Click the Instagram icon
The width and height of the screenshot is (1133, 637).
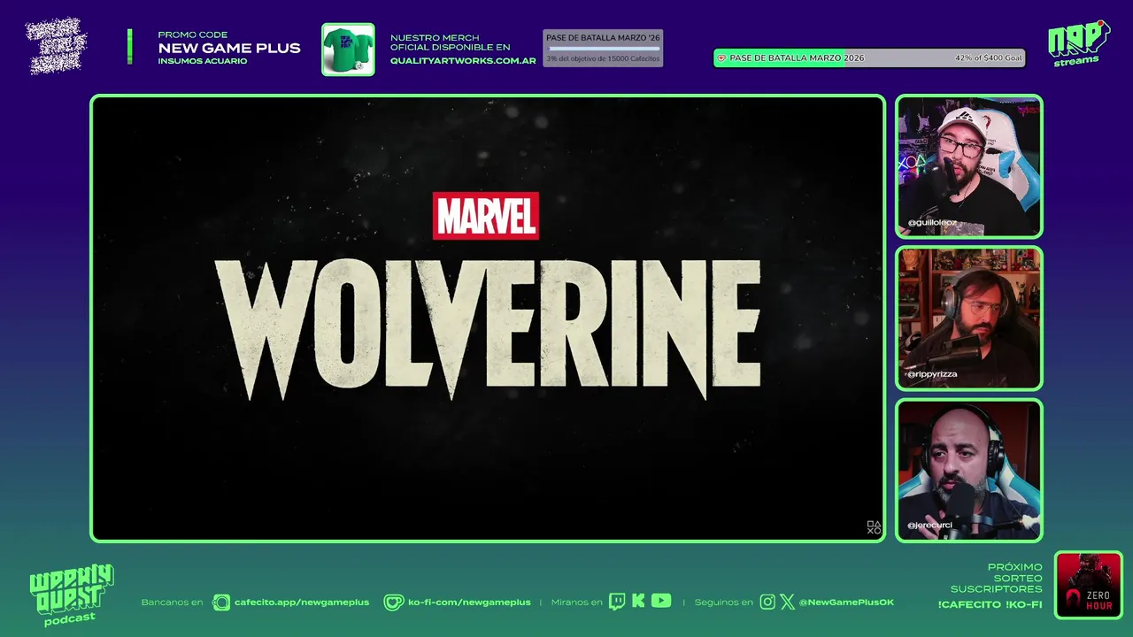pyautogui.click(x=767, y=602)
